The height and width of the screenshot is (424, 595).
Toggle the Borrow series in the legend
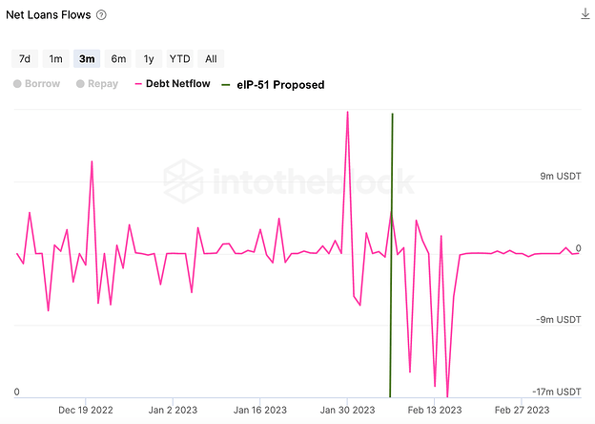tap(36, 84)
